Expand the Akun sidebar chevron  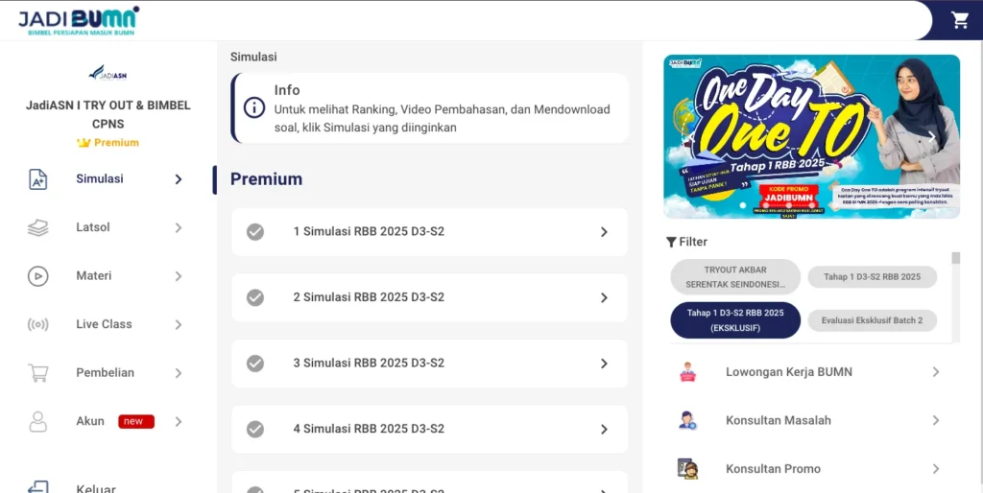pos(179,422)
